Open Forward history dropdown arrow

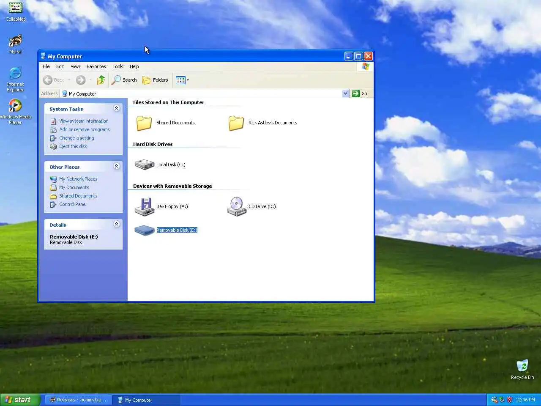point(90,80)
